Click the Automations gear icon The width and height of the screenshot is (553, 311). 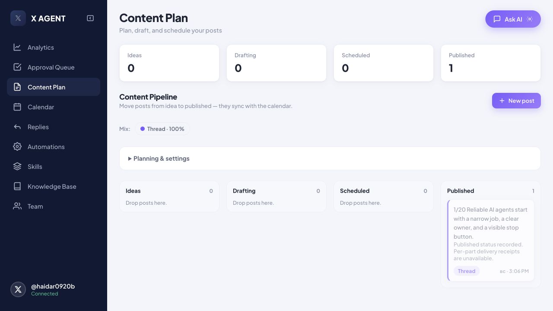(x=17, y=147)
